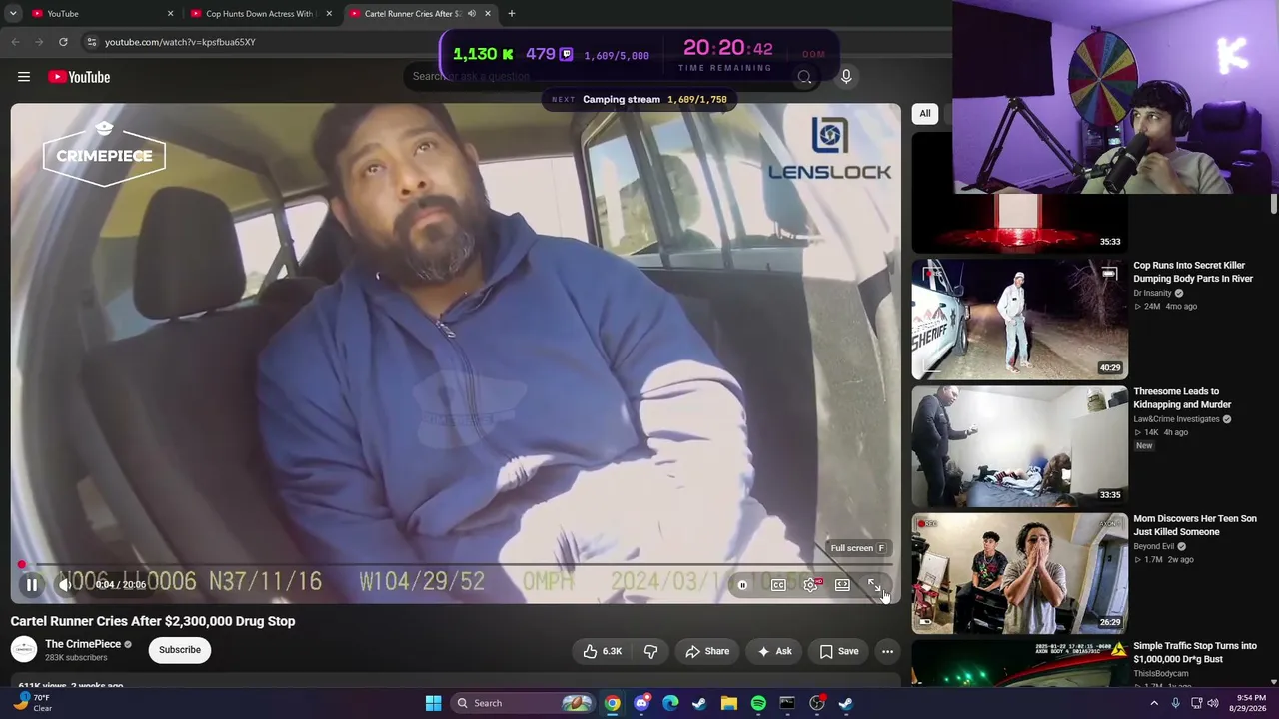1279x719 pixels.
Task: Enter full screen mode on the video
Action: coord(874,585)
